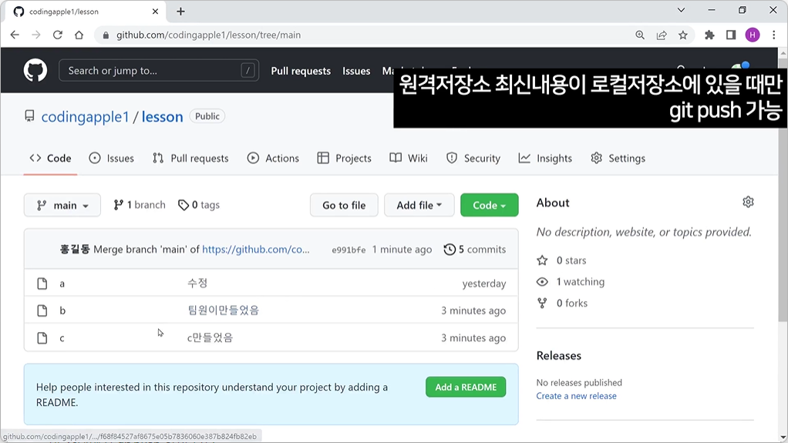Open the Chrome three-dot menu
Viewport: 788px width, 443px height.
(774, 35)
